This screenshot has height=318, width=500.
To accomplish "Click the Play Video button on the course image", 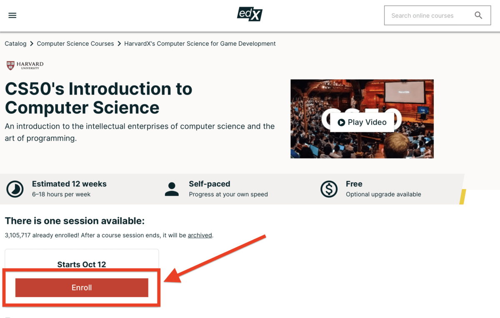I will pyautogui.click(x=362, y=122).
